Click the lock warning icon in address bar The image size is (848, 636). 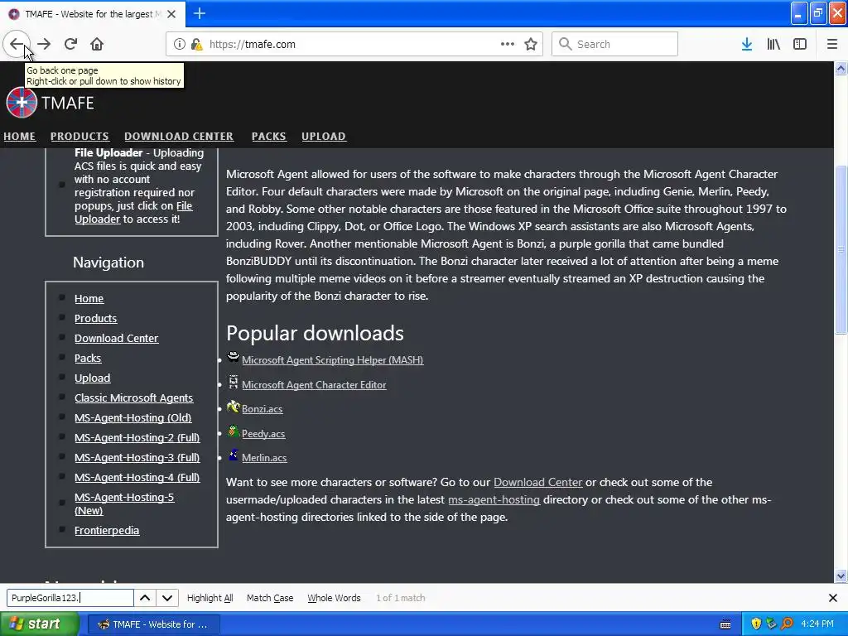tap(196, 44)
